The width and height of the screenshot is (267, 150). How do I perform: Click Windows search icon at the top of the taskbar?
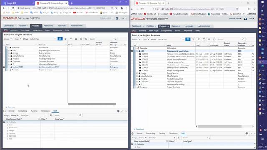(x=262, y=6)
